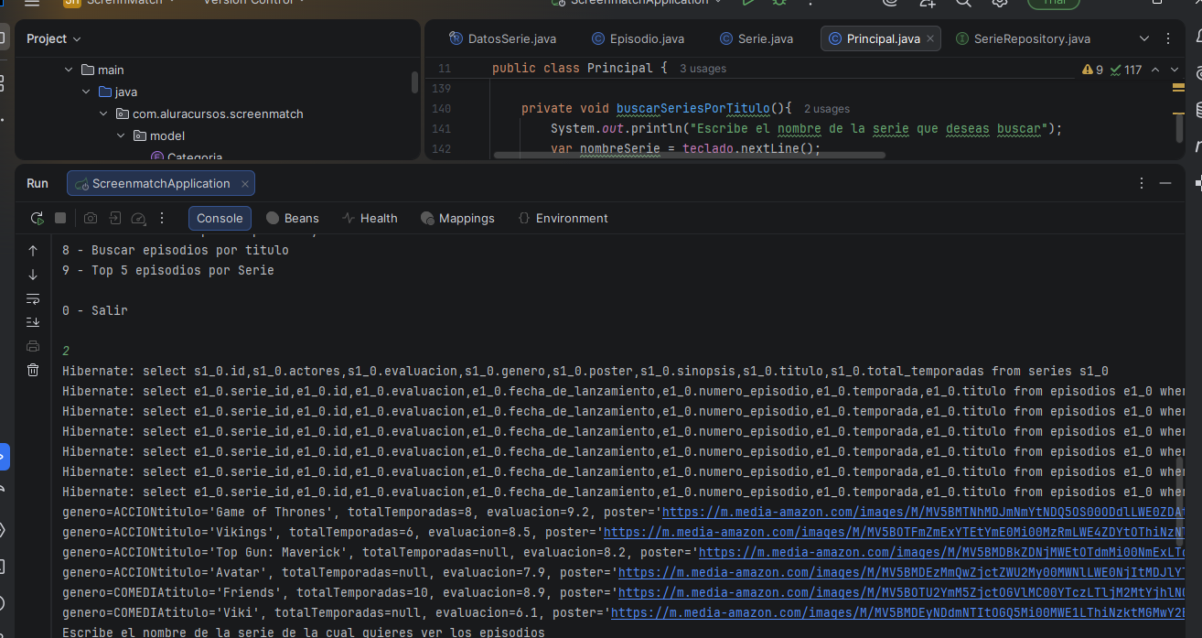Close the ScreenmatchApplication run tab
This screenshot has width=1202, height=638.
245,184
